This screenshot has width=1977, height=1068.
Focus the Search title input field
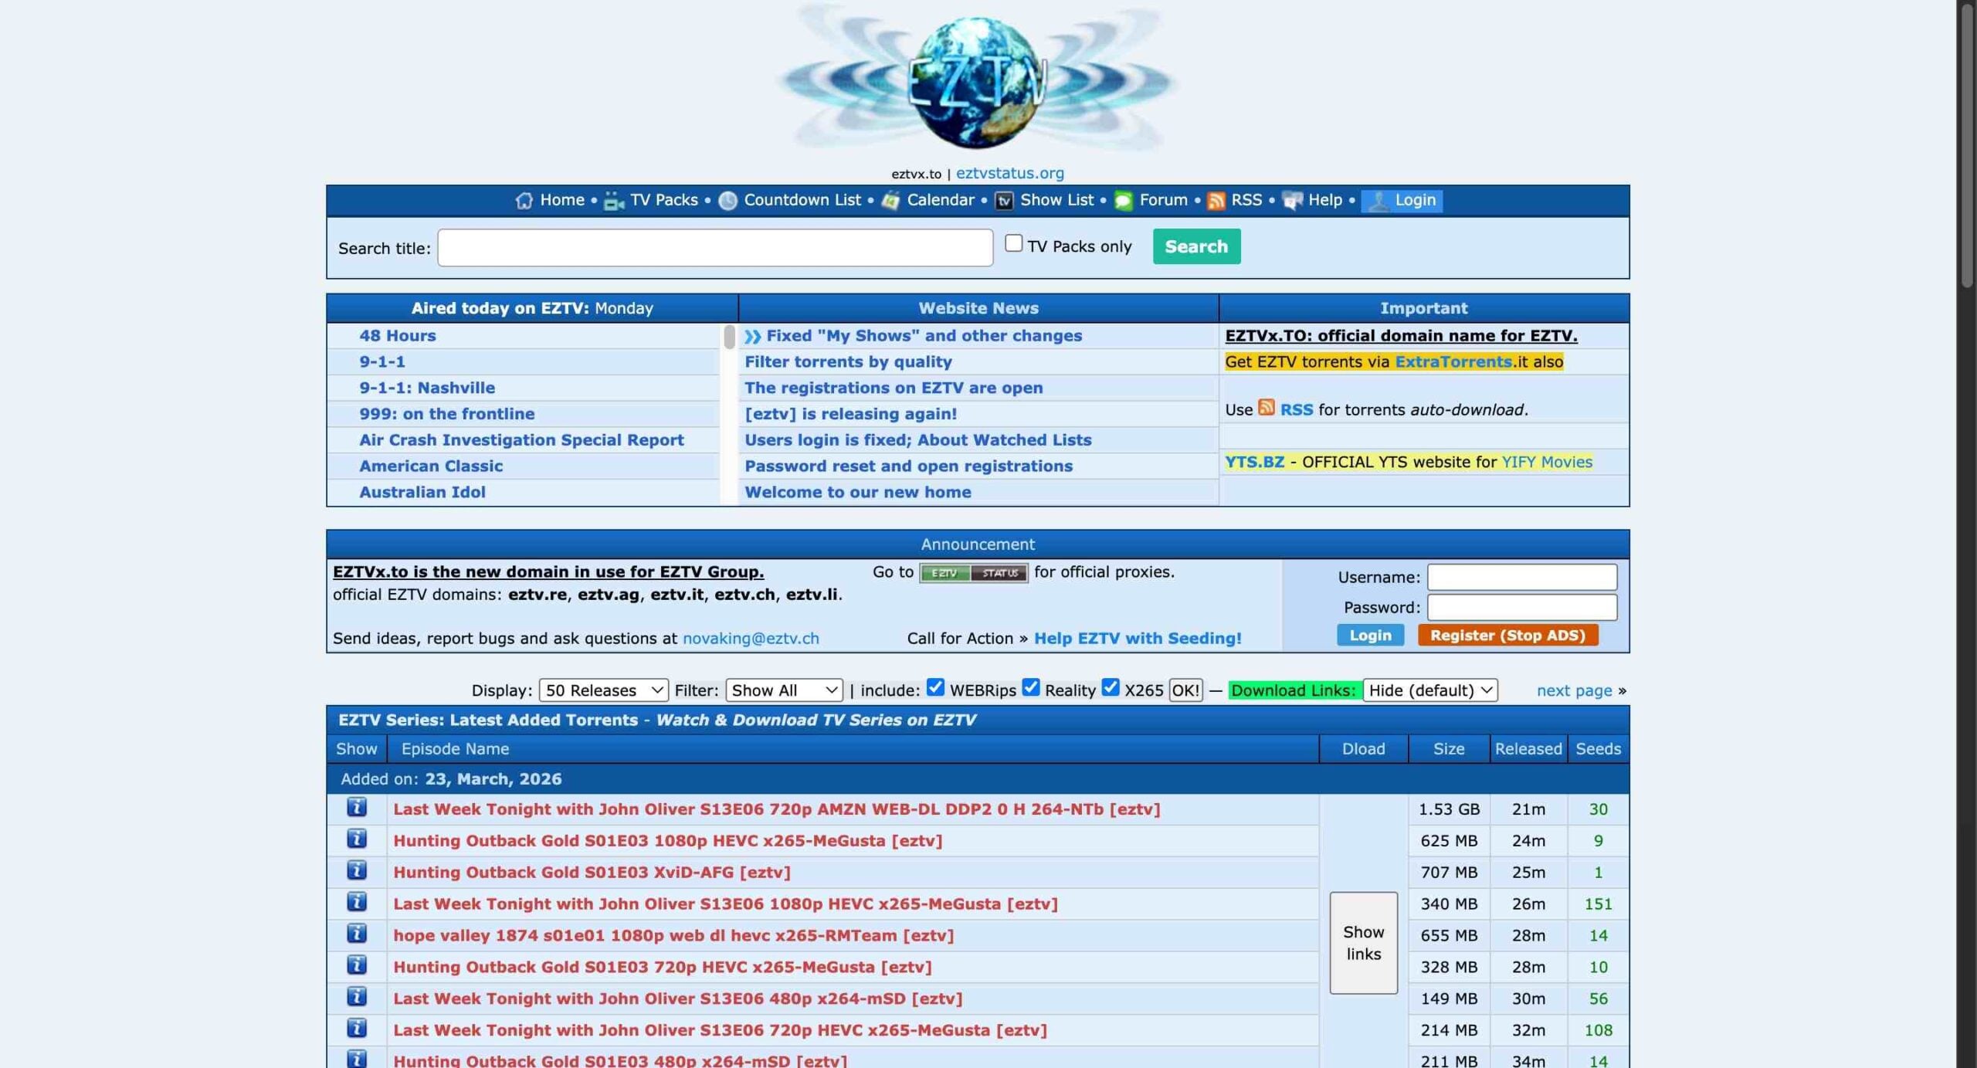(715, 247)
